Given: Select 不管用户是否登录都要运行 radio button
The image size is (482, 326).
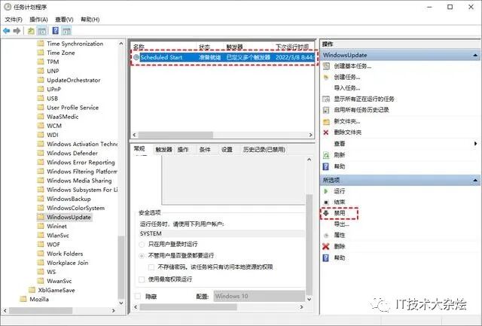Looking at the screenshot, I should pos(142,256).
